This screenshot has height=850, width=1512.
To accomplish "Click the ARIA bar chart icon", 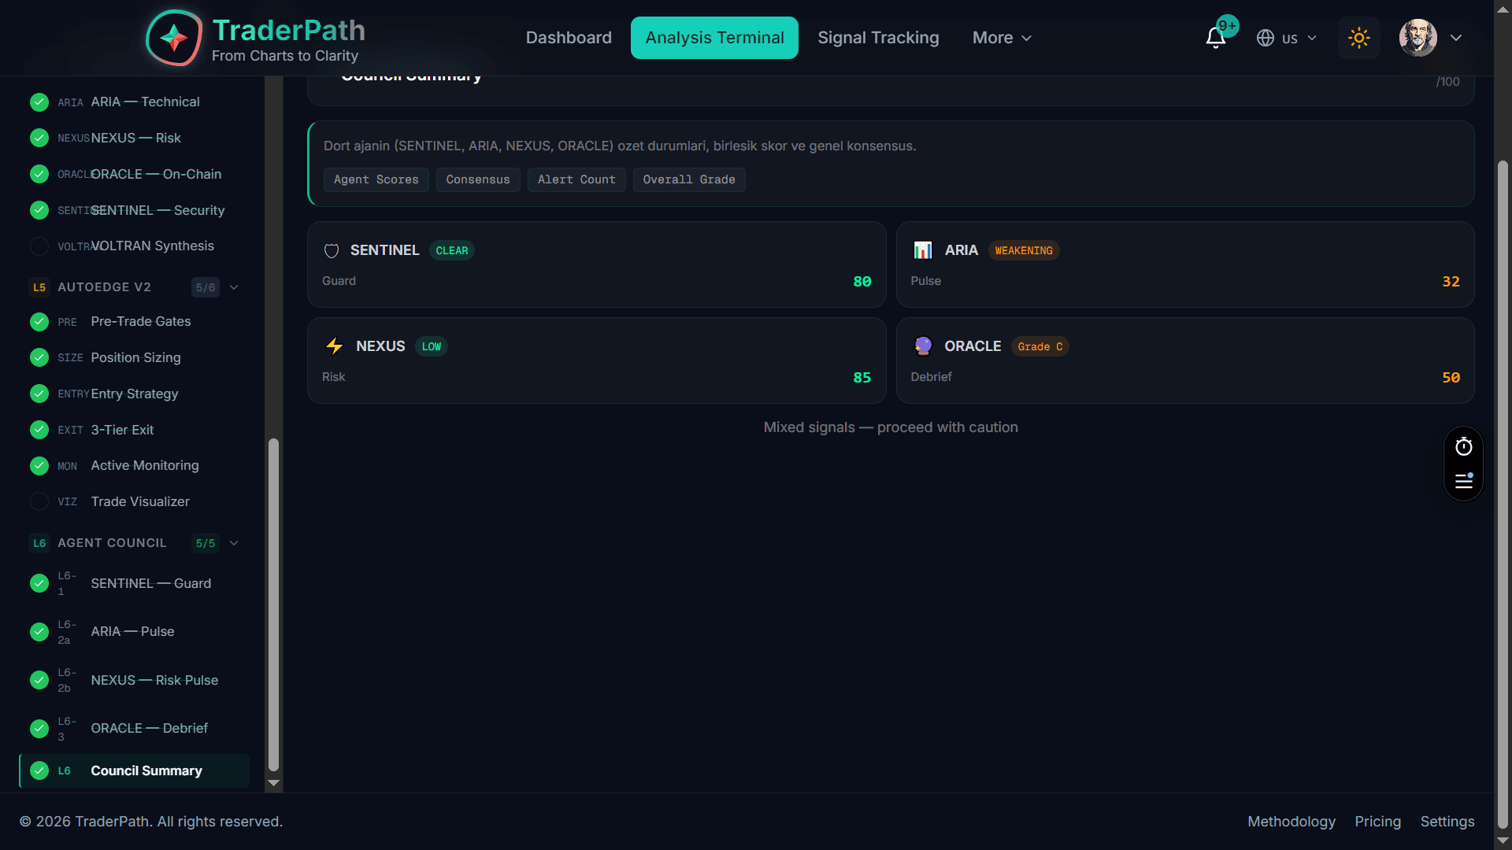I will click(x=923, y=250).
